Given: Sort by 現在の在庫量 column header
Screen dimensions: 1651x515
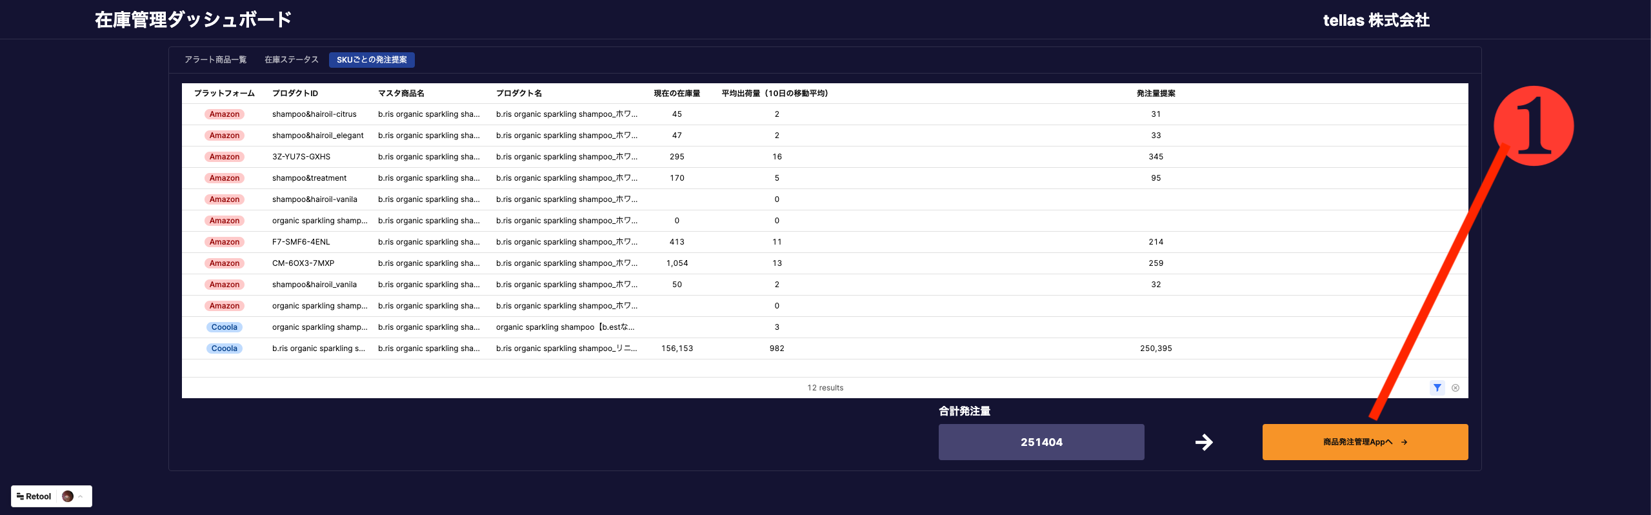Looking at the screenshot, I should 677,94.
